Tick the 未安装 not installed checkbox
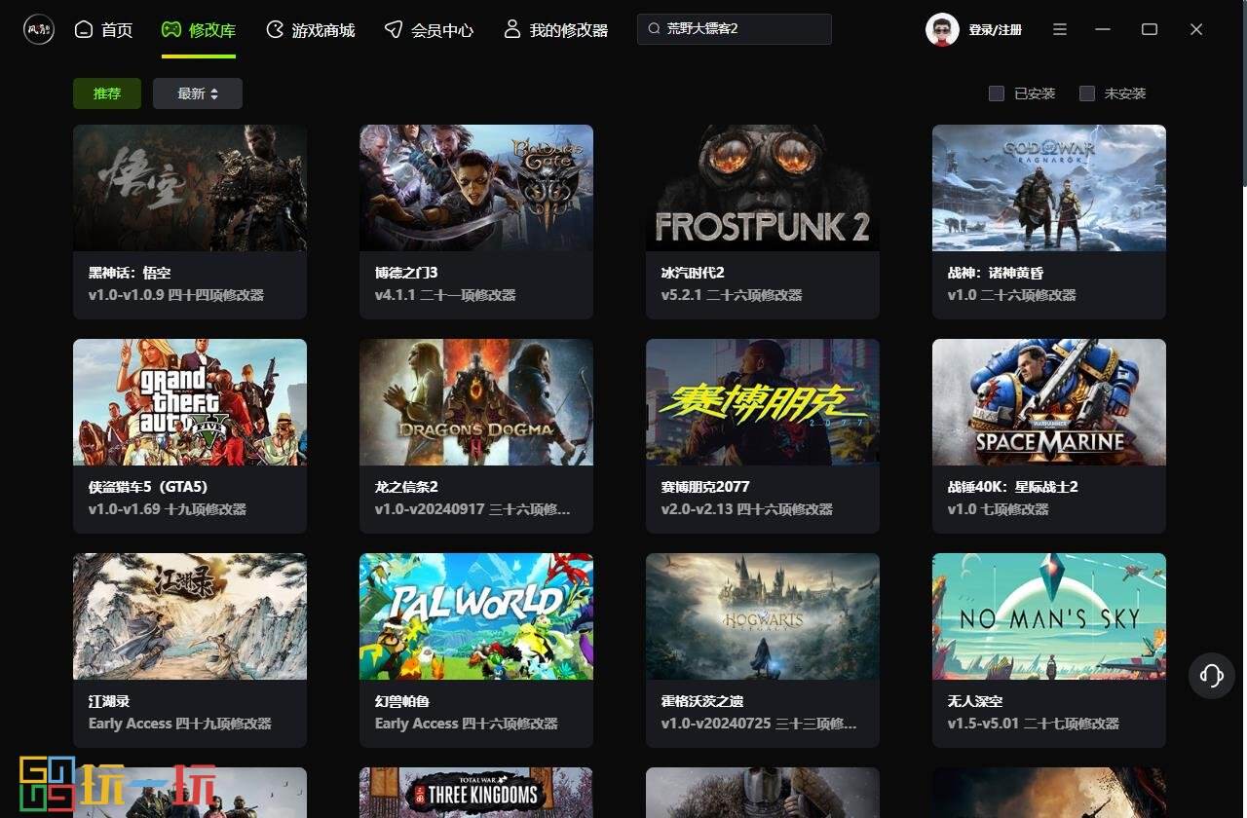The image size is (1247, 818). tap(1087, 93)
